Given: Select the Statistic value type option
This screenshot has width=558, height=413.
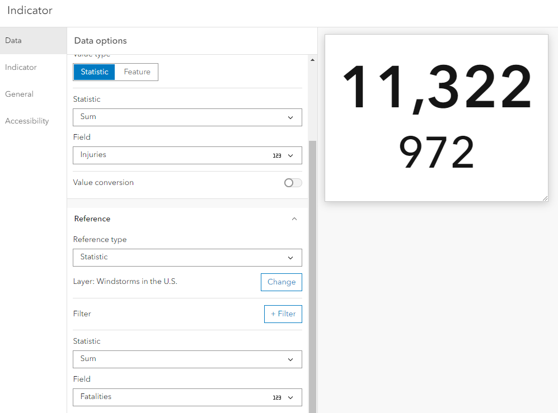Looking at the screenshot, I should pyautogui.click(x=93, y=72).
